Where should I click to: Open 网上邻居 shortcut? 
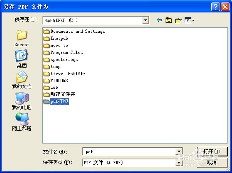tap(22, 122)
